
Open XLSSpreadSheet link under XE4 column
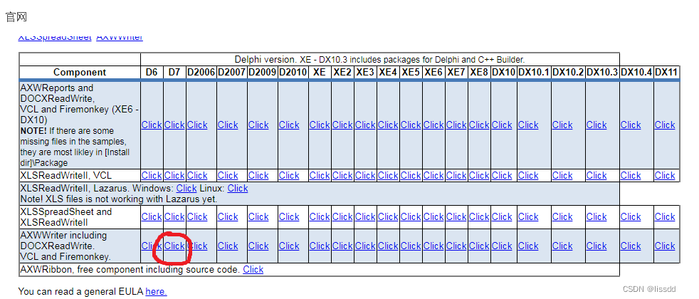click(x=388, y=216)
